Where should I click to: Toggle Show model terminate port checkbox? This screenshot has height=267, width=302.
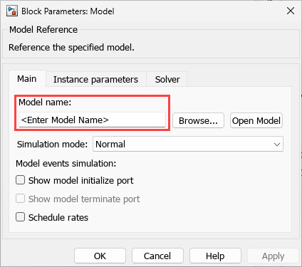pyautogui.click(x=21, y=199)
